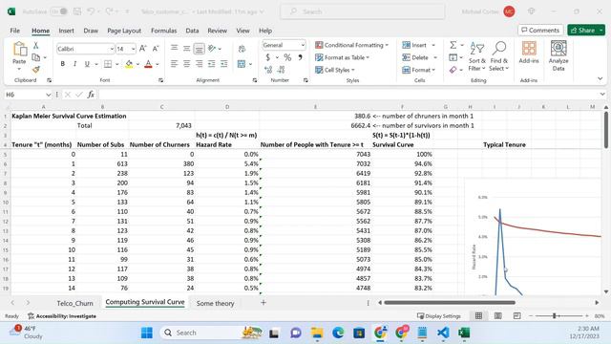
Task: Click the Name Box showing H6
Action: point(28,95)
